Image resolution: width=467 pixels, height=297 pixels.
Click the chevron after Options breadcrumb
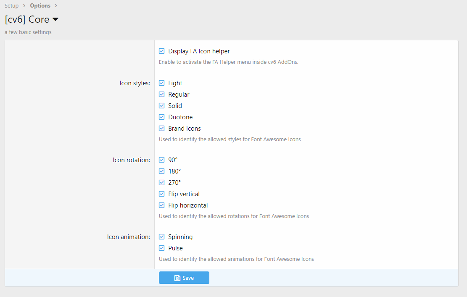56,6
